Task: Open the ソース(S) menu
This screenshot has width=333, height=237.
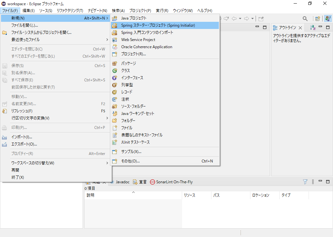Action: [46, 11]
